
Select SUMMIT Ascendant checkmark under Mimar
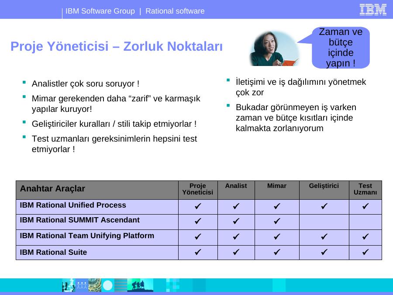click(277, 221)
